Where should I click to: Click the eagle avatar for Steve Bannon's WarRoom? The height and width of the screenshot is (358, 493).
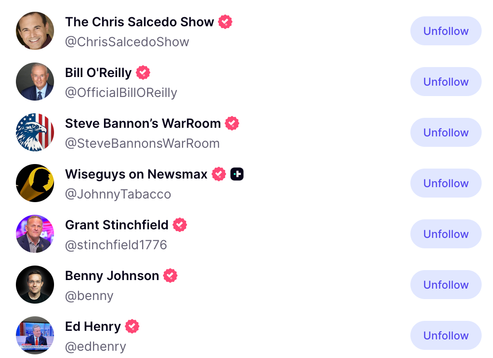(35, 132)
